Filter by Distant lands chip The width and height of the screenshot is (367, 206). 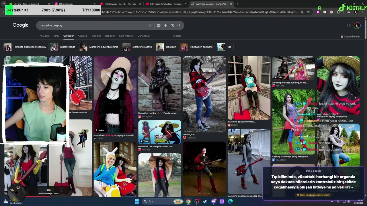(x=63, y=47)
